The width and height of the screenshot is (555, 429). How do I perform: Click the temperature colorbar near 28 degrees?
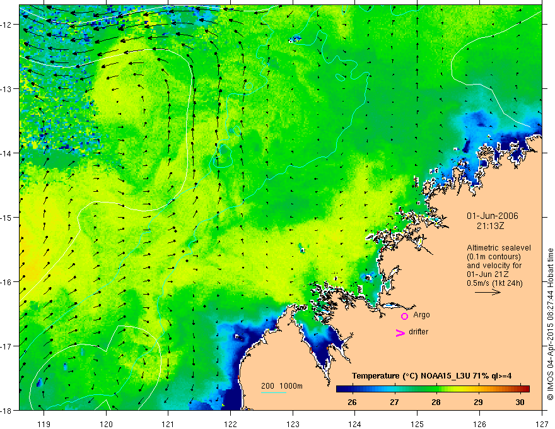436,389
